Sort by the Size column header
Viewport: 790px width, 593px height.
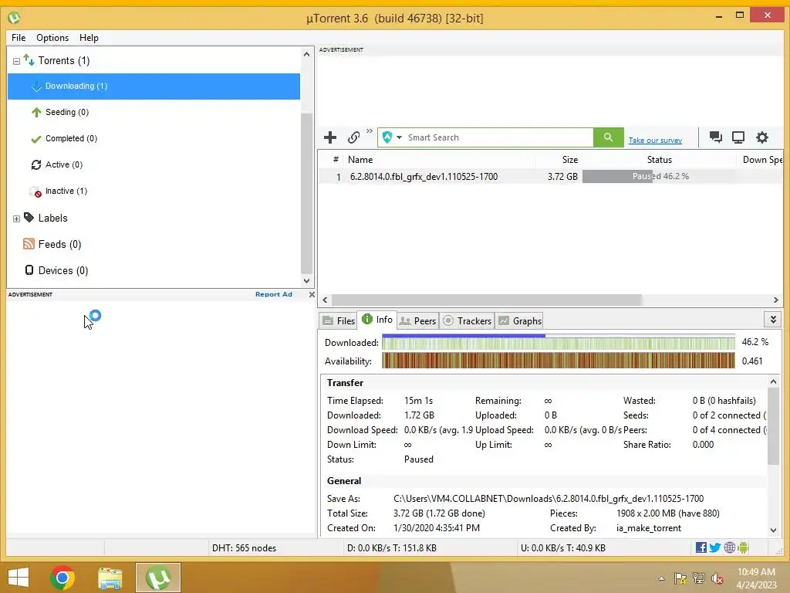pos(559,160)
